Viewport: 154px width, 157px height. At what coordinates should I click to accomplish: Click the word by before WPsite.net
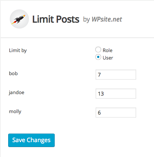tap(86, 20)
